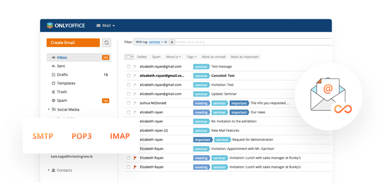385x183 pixels.
Task: Remove the seminar tag filter with X
Action: tap(166, 42)
